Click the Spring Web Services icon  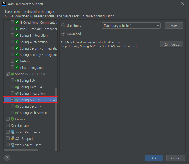17,113
